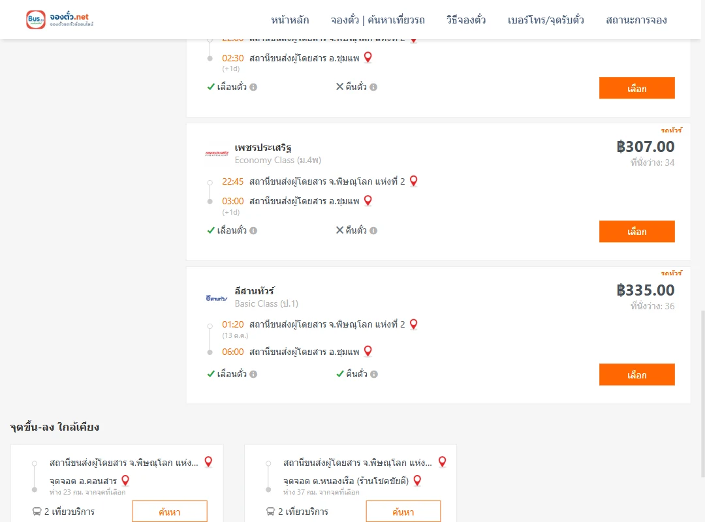Open map pin for the 03:00 อ.ชุมแพ arrival
The height and width of the screenshot is (522, 705).
368,200
